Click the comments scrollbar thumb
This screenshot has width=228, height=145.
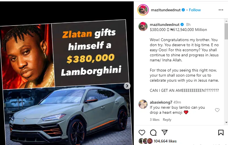point(226,31)
